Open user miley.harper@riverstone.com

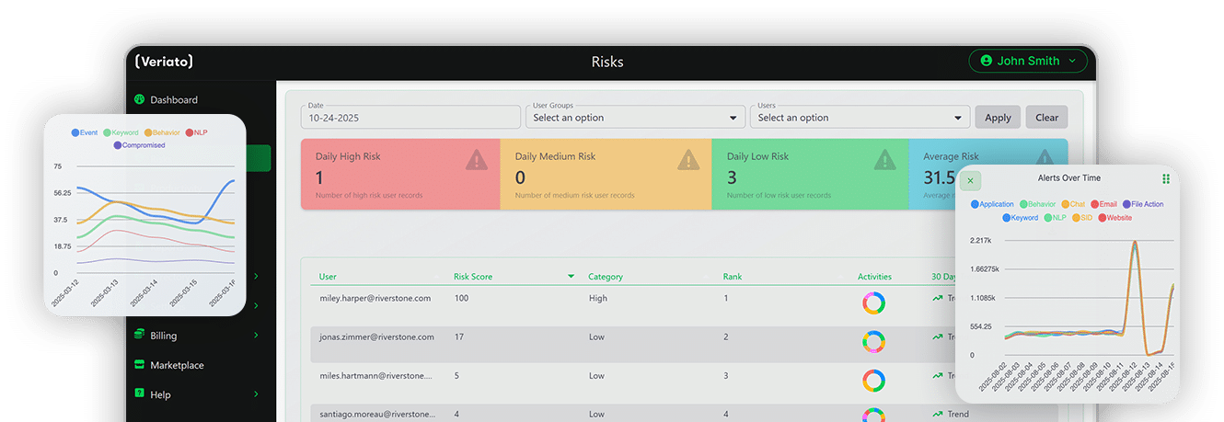coord(375,298)
